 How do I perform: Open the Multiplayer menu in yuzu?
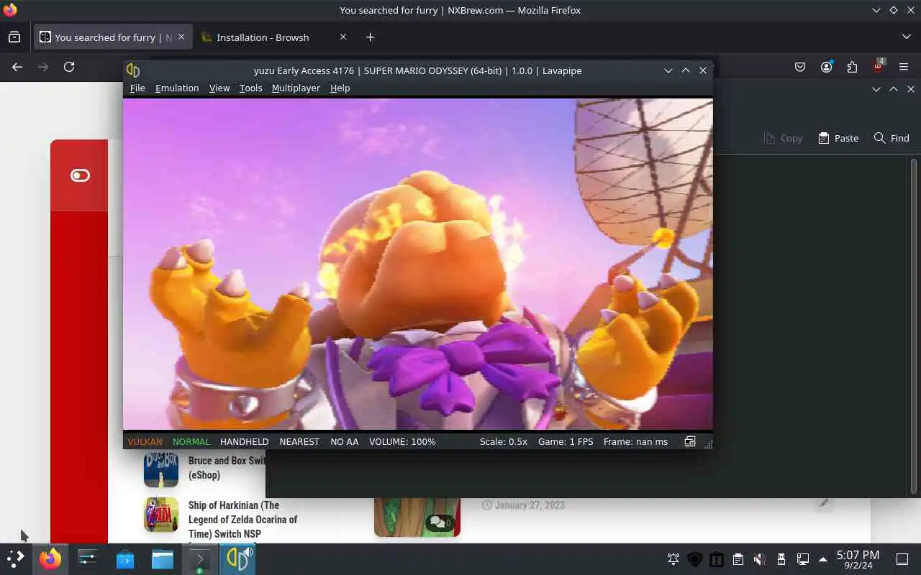296,88
